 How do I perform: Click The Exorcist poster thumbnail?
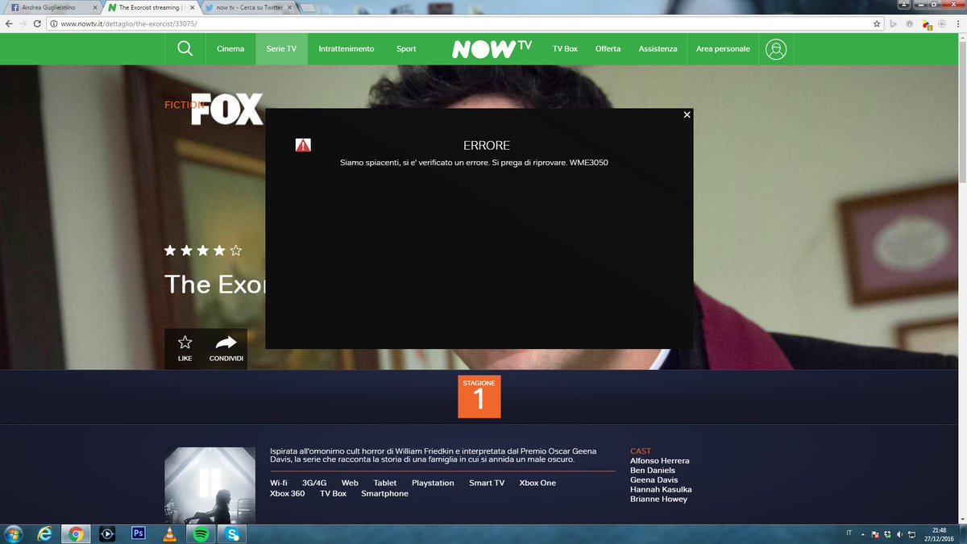[x=210, y=485]
